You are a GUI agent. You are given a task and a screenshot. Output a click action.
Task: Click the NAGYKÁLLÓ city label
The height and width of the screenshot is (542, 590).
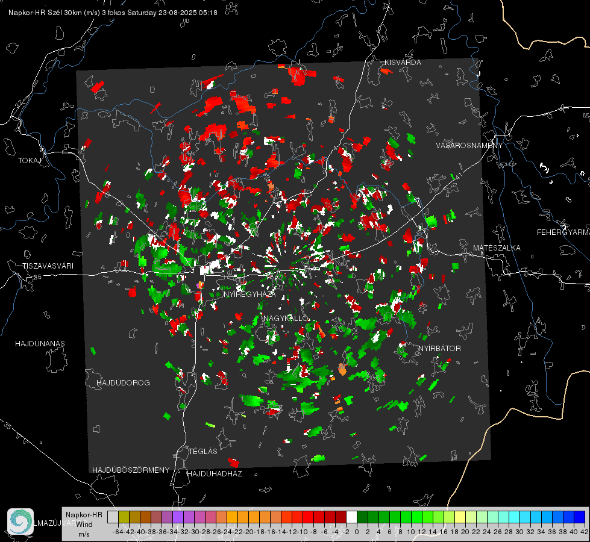tap(286, 318)
